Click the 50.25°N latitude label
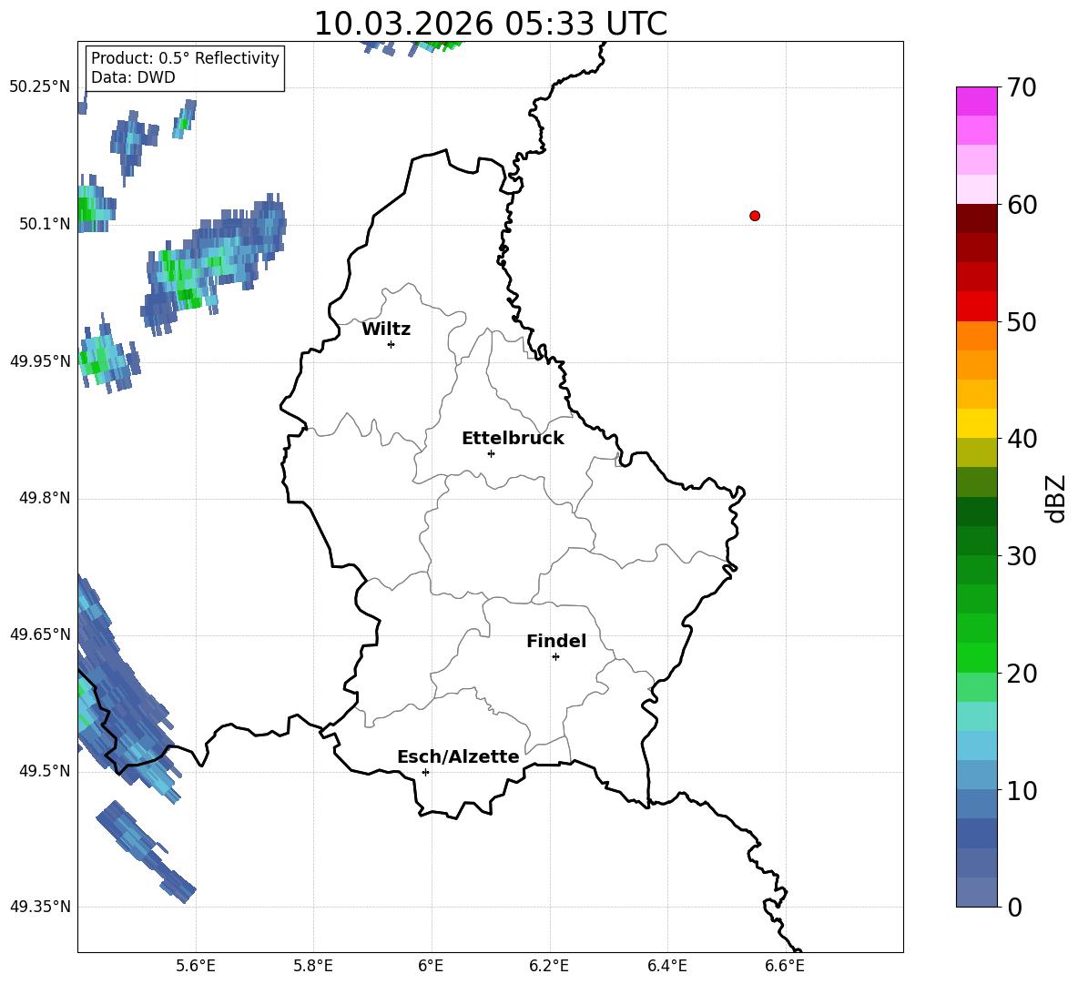Screen dimensions: 1078x984 tap(40, 87)
